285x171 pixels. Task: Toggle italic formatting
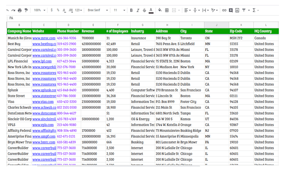(138, 10)
